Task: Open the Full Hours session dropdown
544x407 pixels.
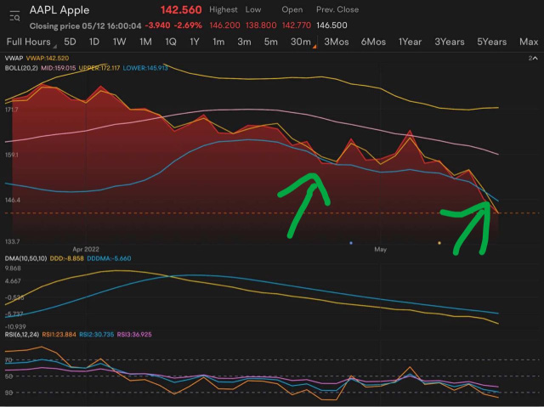Action: pos(31,42)
